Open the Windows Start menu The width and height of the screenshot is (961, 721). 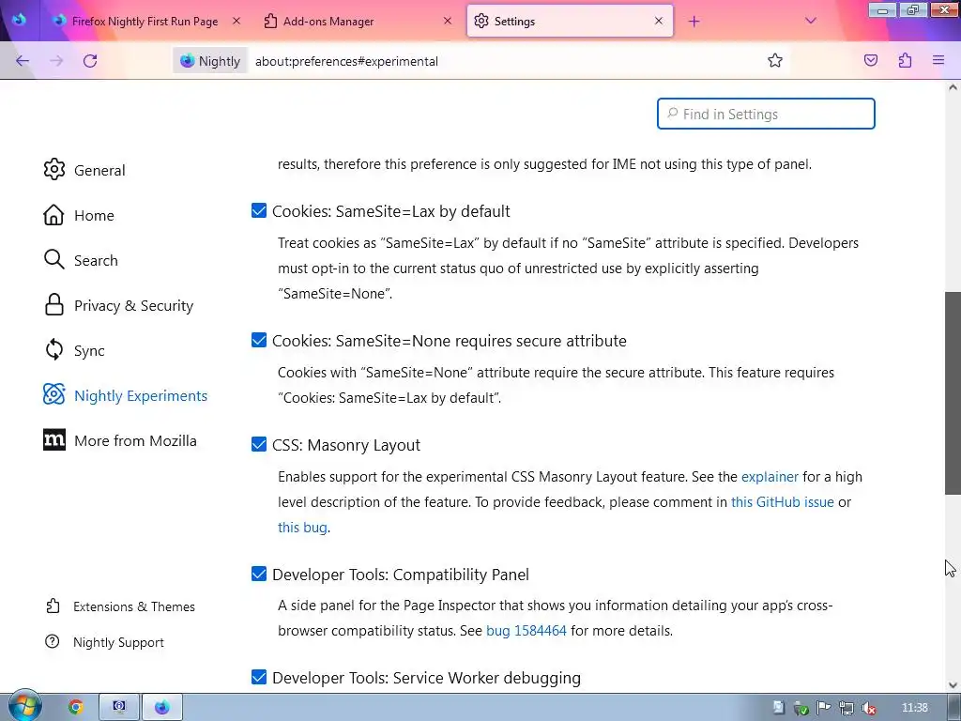pos(23,706)
